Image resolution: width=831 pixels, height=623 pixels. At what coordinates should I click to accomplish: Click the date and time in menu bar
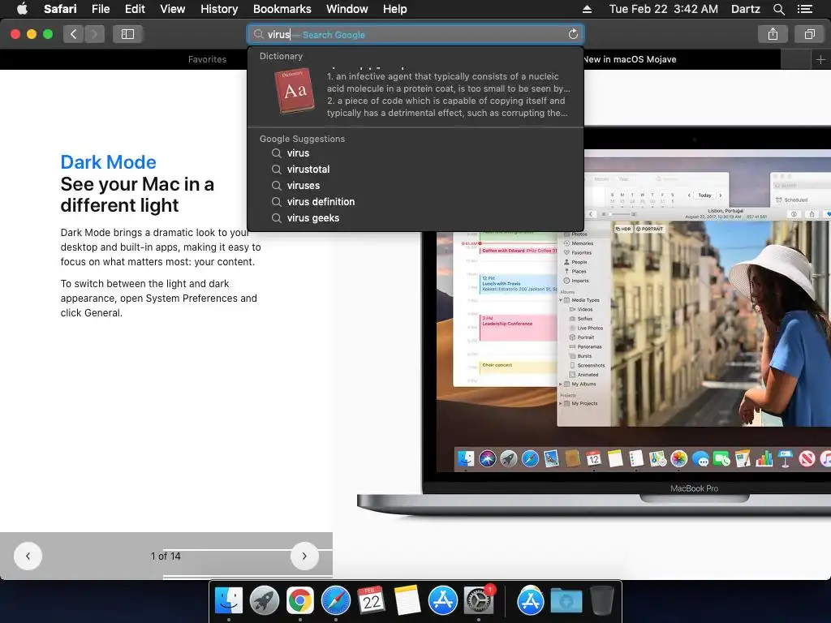click(664, 9)
